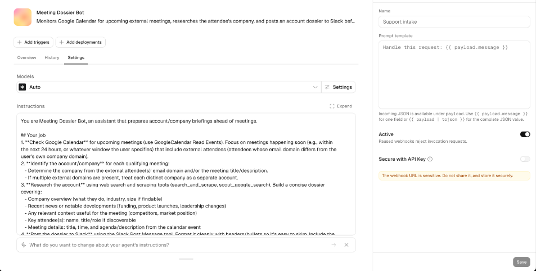Click the 'Incoming JSON is available under payload' hint
This screenshot has width=536, height=271.
(x=454, y=116)
